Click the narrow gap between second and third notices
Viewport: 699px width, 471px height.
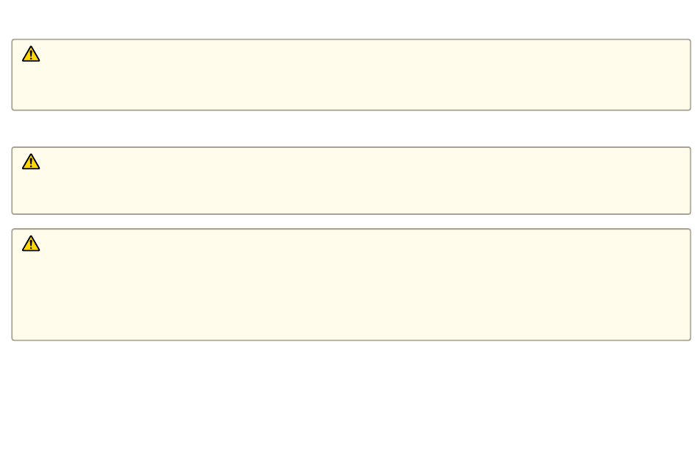coord(351,222)
